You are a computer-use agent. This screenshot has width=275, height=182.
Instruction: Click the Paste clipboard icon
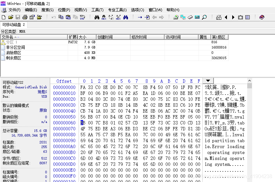(x=68, y=17)
